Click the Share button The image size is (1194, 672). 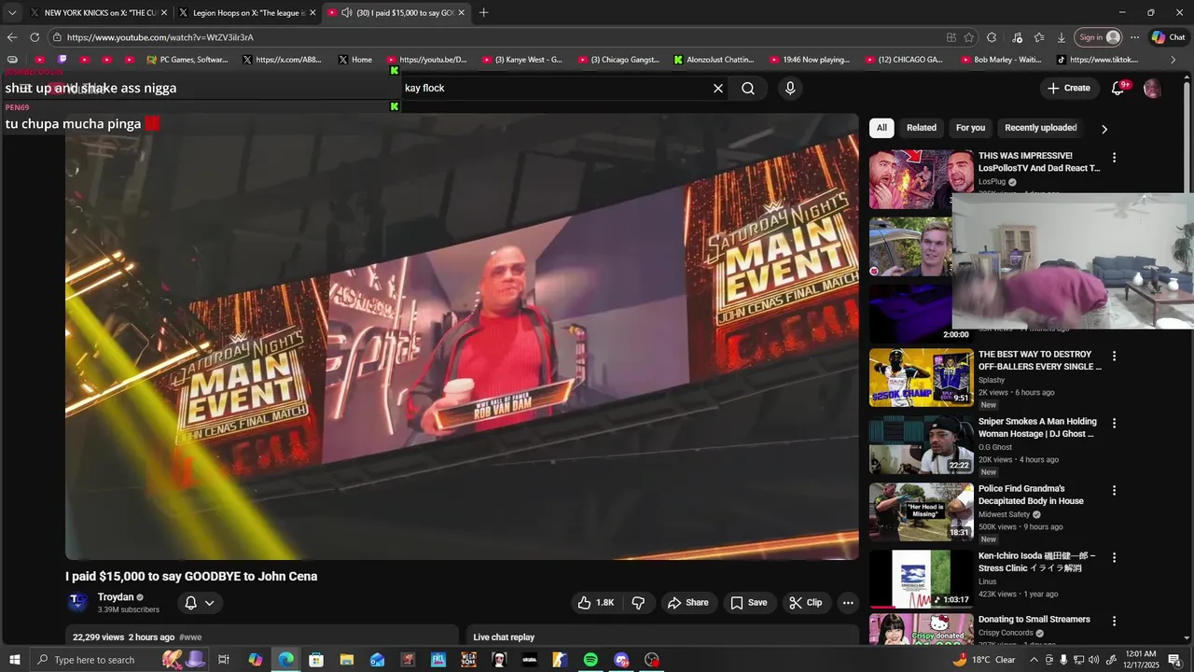687,603
